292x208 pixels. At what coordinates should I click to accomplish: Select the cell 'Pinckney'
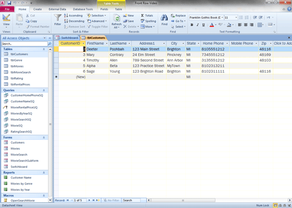click(176, 55)
